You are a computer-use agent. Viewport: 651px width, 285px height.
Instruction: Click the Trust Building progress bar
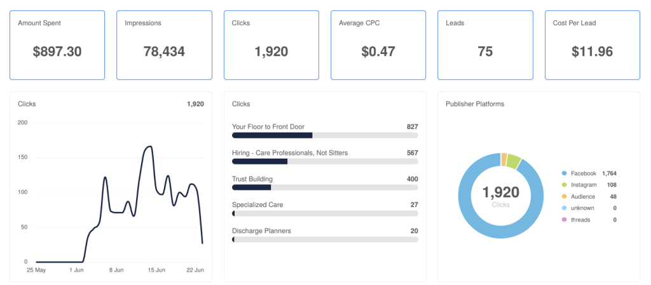click(x=325, y=187)
